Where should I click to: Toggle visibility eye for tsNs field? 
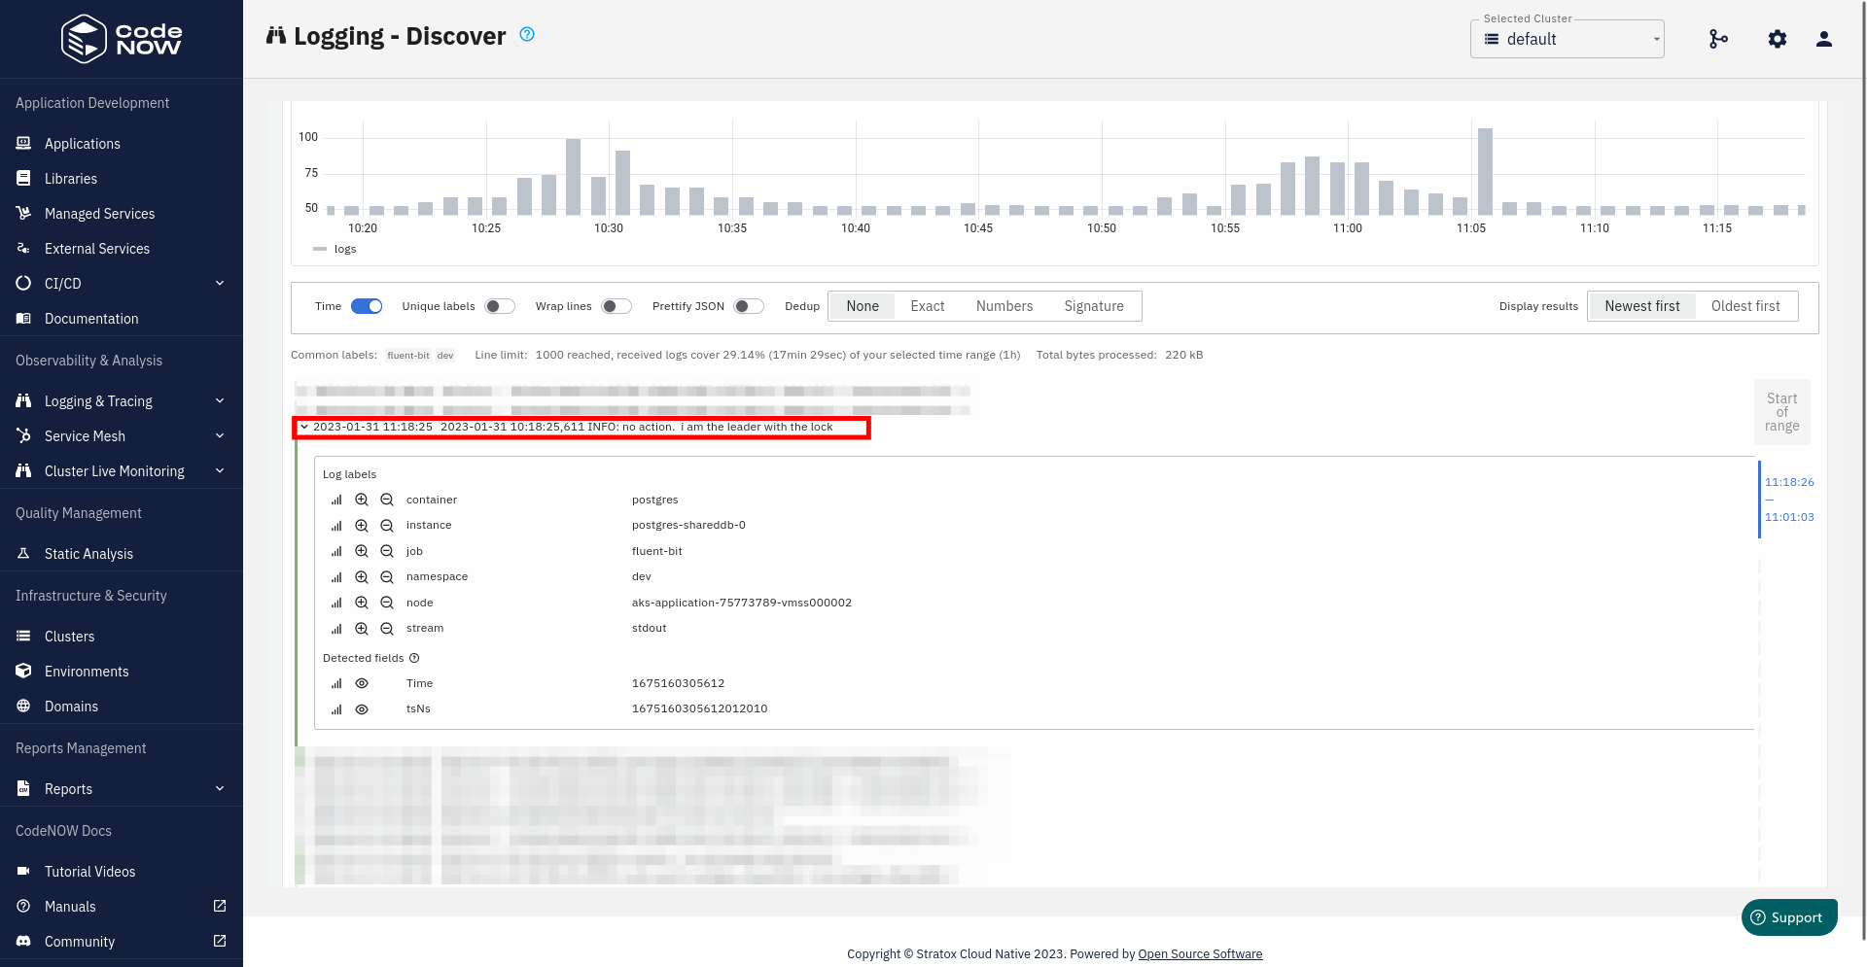[362, 708]
